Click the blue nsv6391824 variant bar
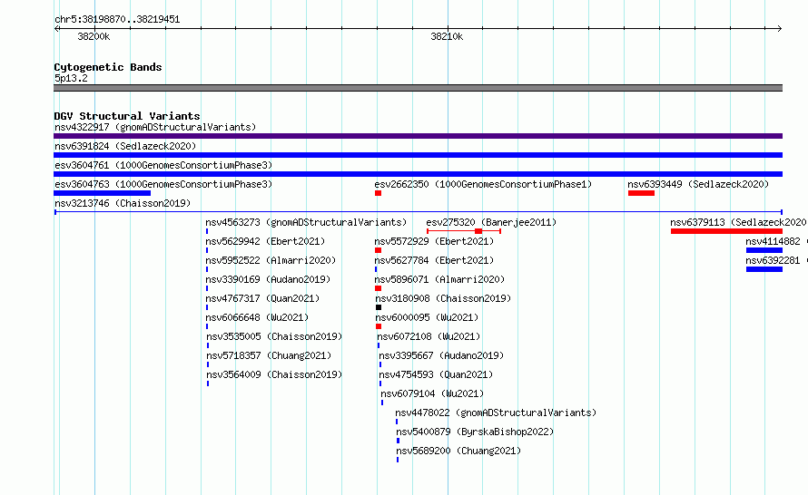Viewport: 808px width, 495px height. (x=418, y=155)
